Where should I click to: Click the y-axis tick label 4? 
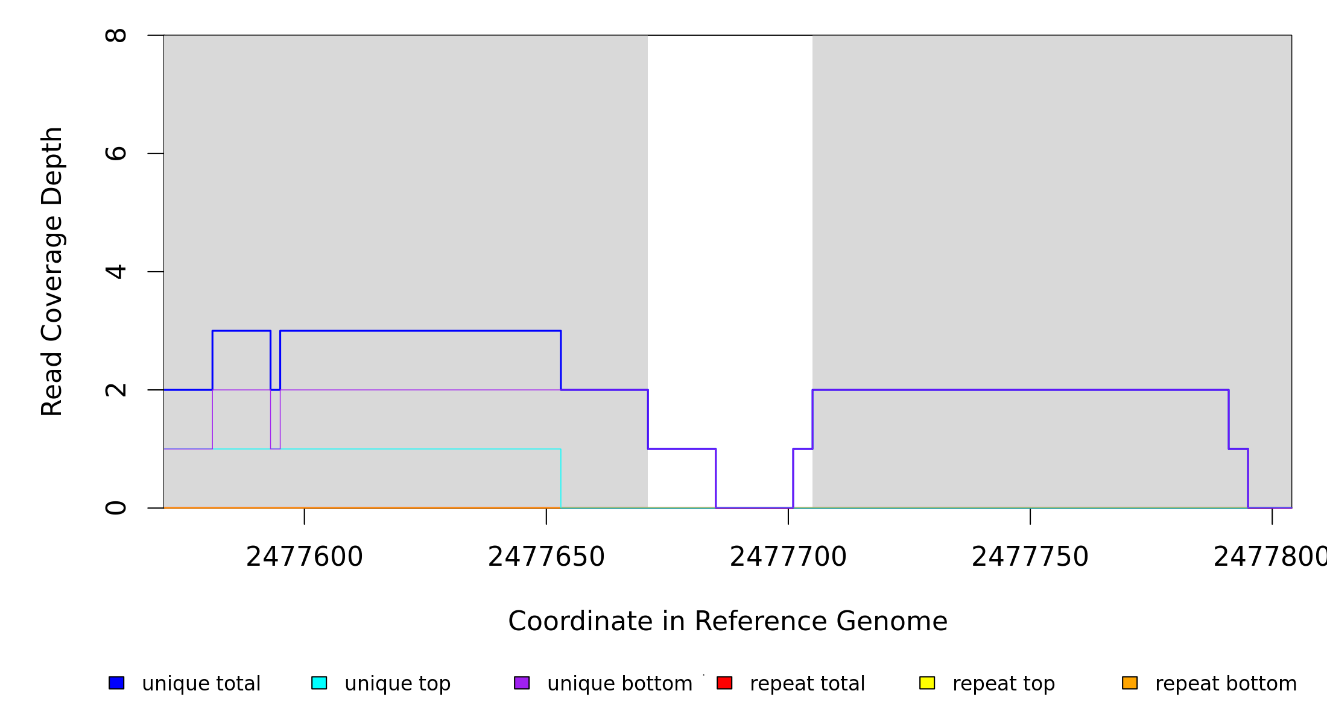click(116, 272)
